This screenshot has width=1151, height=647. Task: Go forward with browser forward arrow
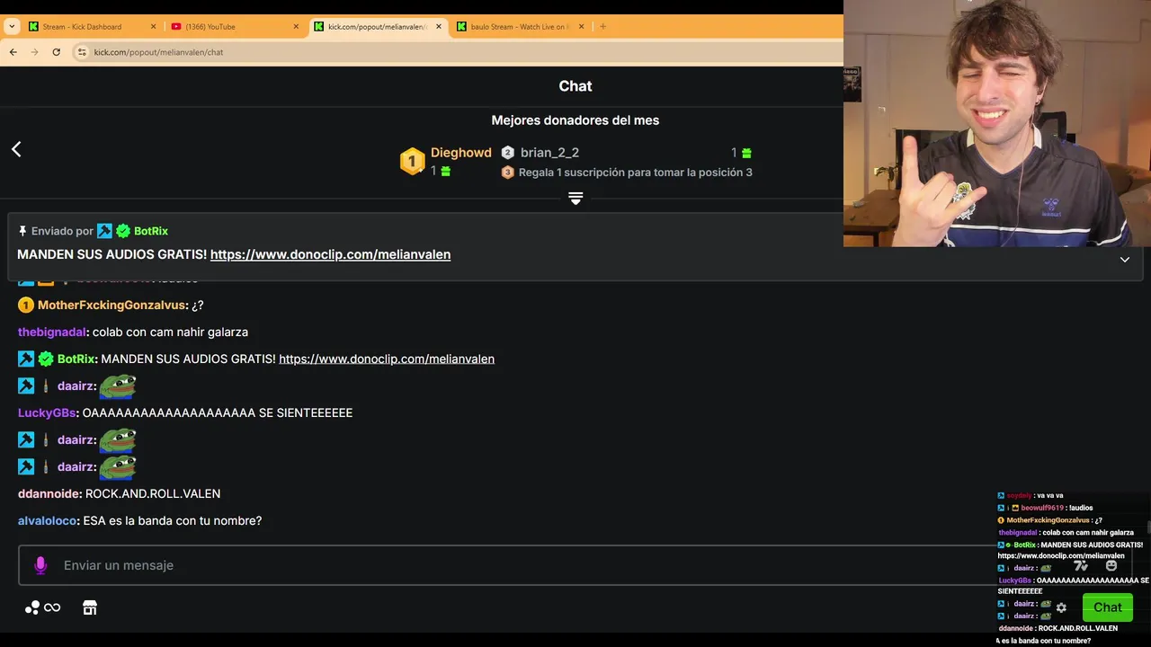(34, 52)
